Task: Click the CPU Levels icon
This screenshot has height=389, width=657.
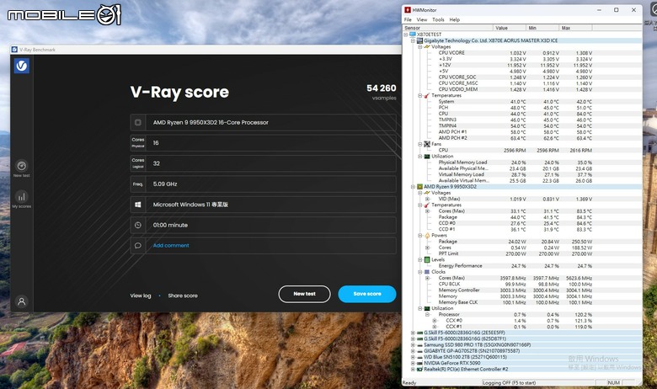Action: click(x=427, y=259)
